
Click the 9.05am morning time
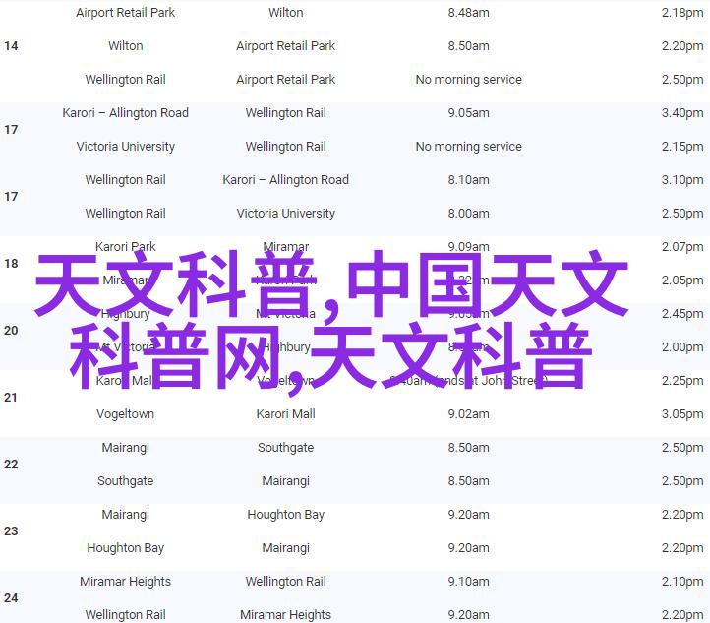tap(468, 113)
